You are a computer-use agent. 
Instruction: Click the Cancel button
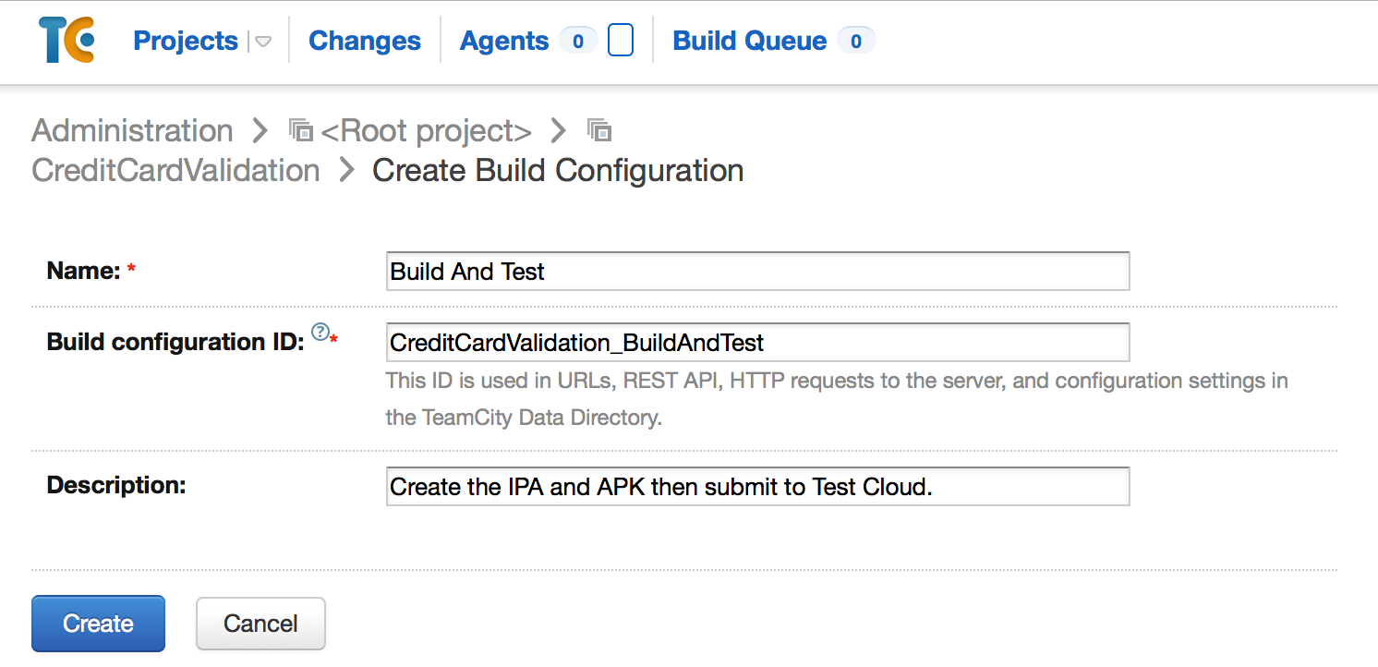[x=260, y=624]
